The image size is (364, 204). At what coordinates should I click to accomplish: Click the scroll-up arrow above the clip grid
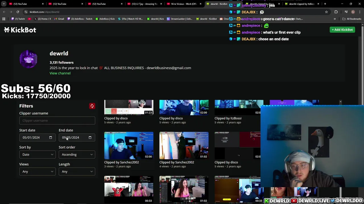click(x=340, y=101)
